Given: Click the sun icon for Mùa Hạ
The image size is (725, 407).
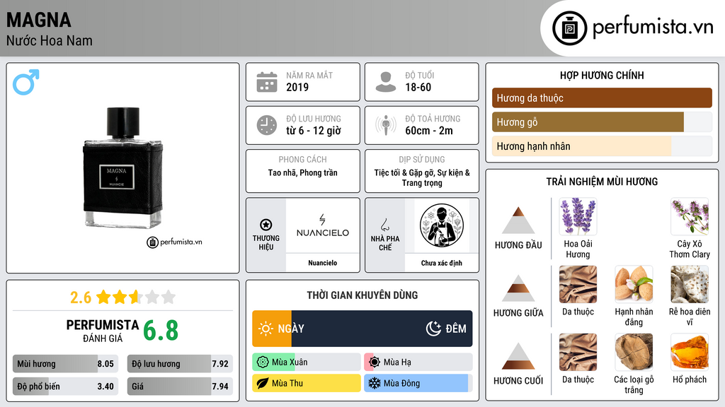Looking at the screenshot, I should (375, 362).
